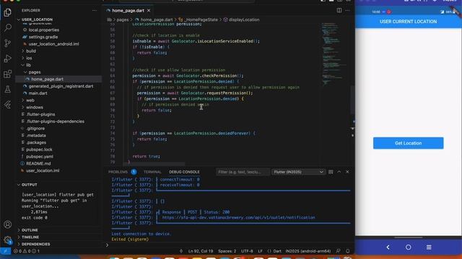The height and width of the screenshot is (259, 462).
Task: Click Ln 92, Col 19 in status bar
Action: point(201,251)
